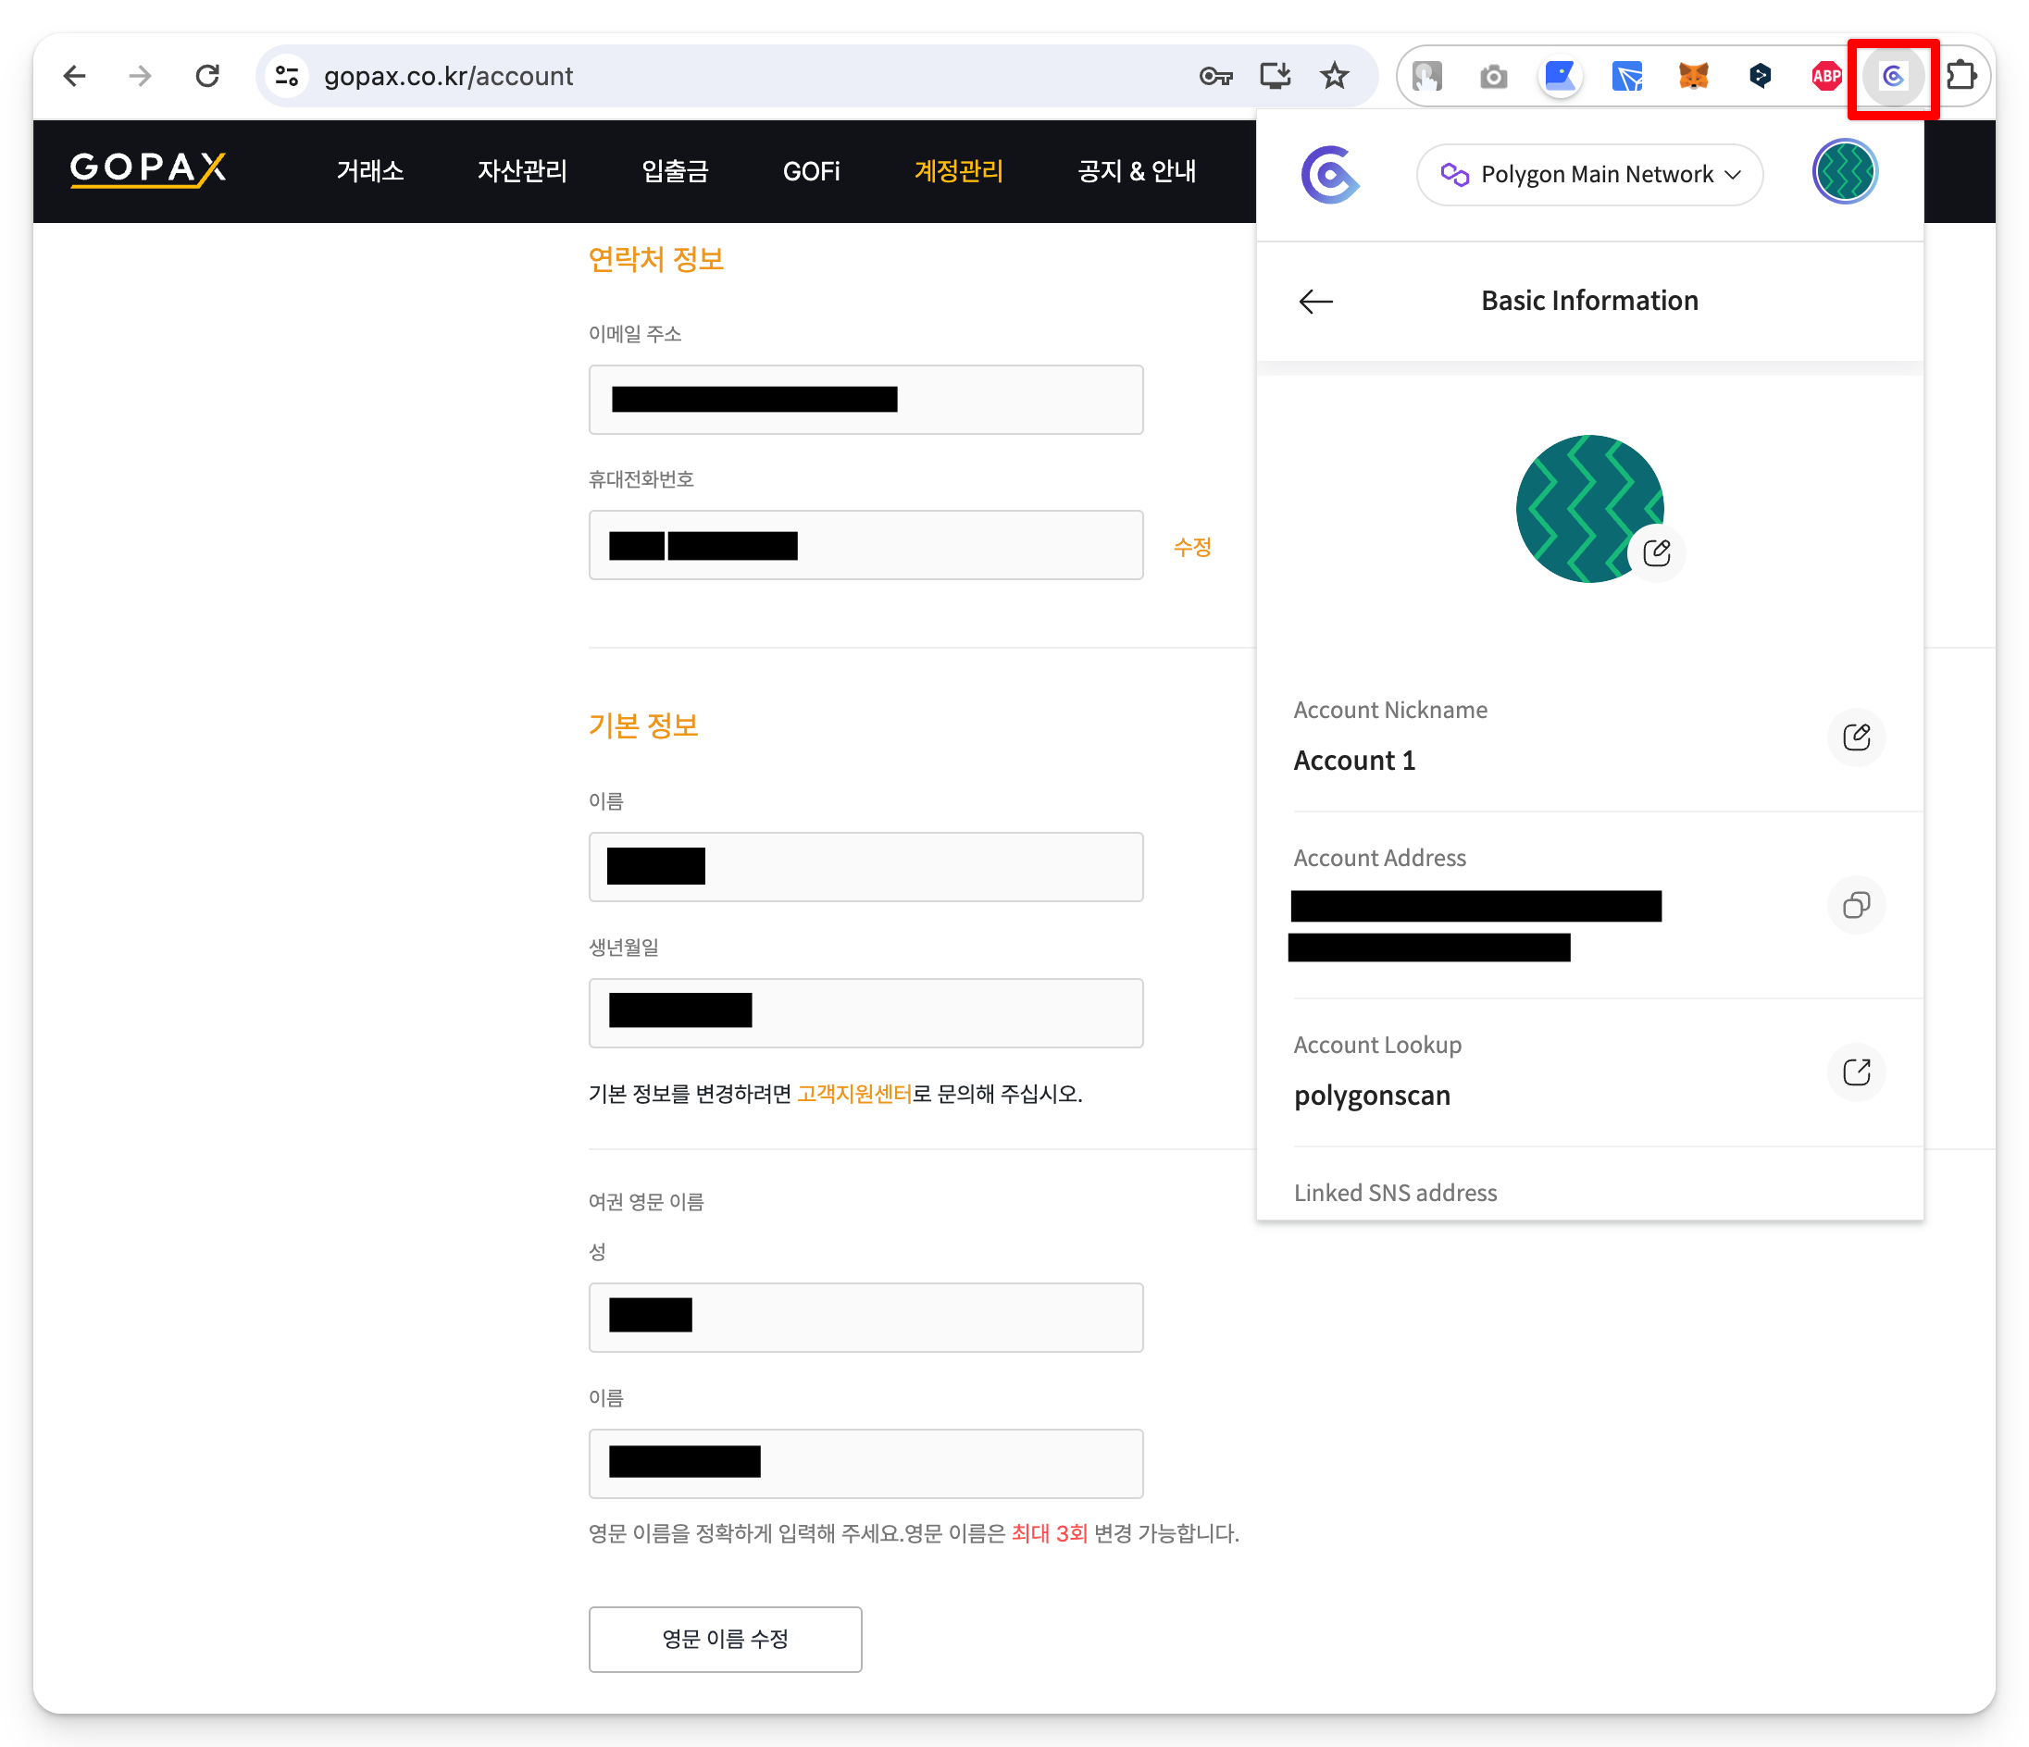Open Chrome extensions puzzle menu
This screenshot has height=1747, width=2029.
tap(1961, 75)
